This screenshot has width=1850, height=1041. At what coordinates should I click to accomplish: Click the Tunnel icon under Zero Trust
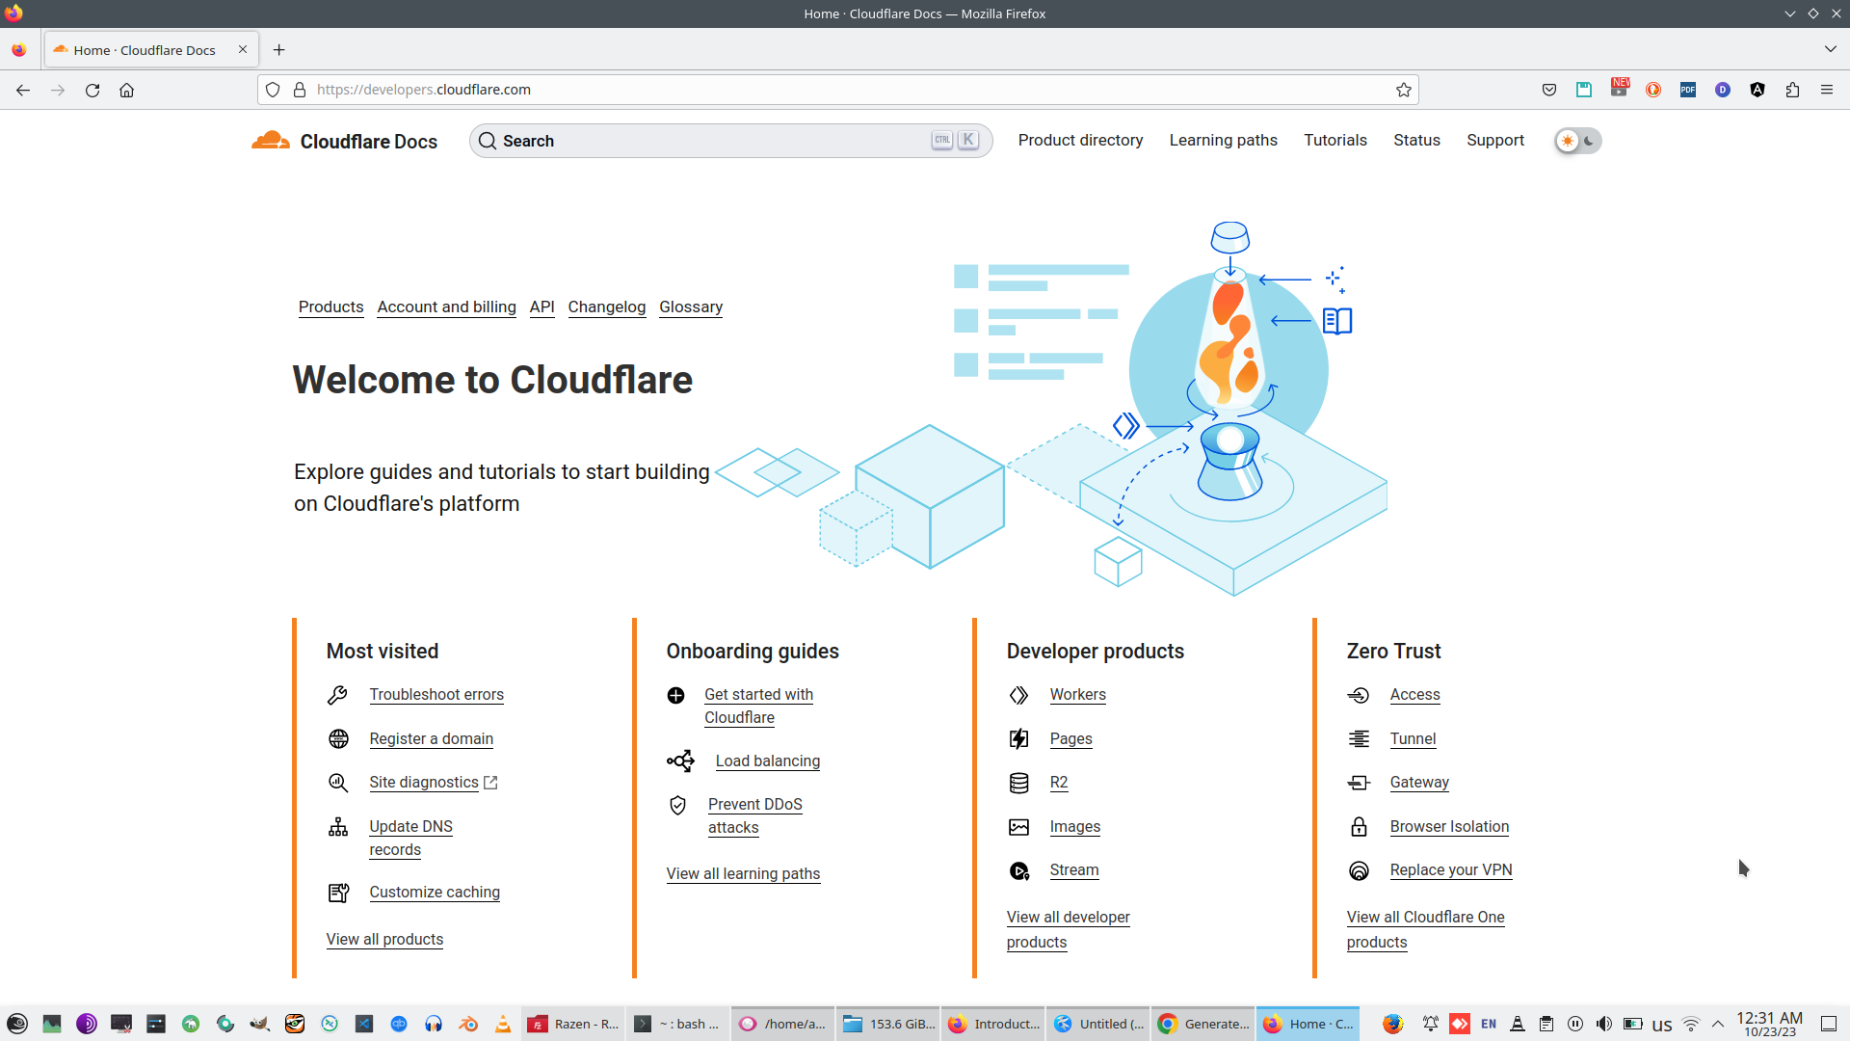pos(1359,738)
